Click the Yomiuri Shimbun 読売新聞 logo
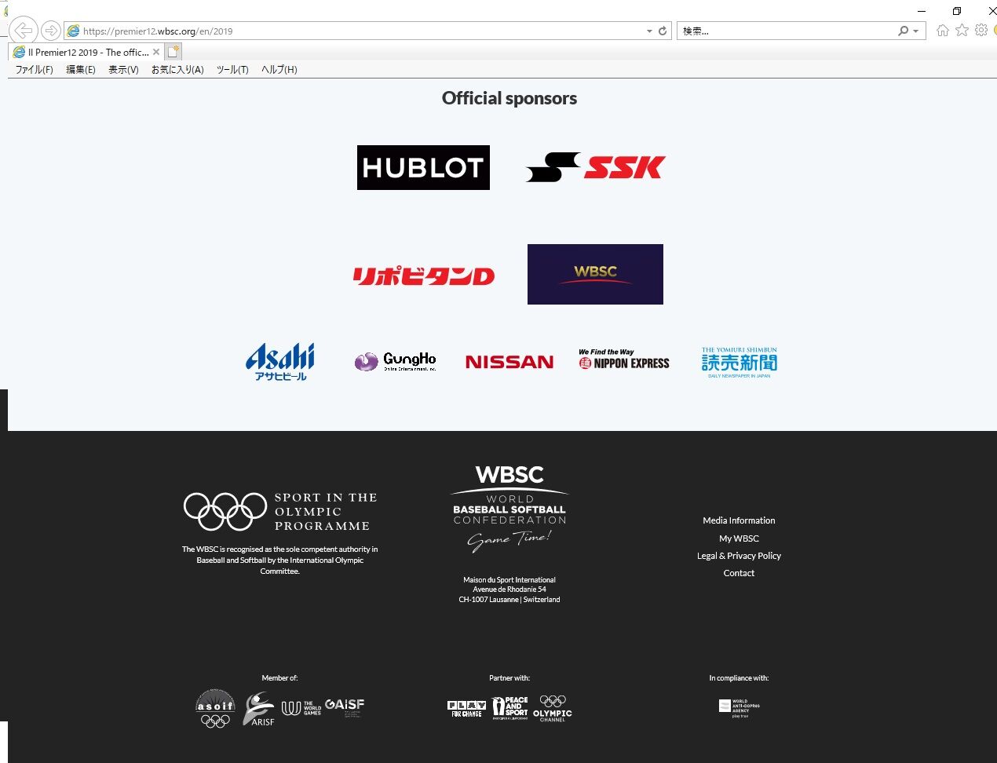 740,362
